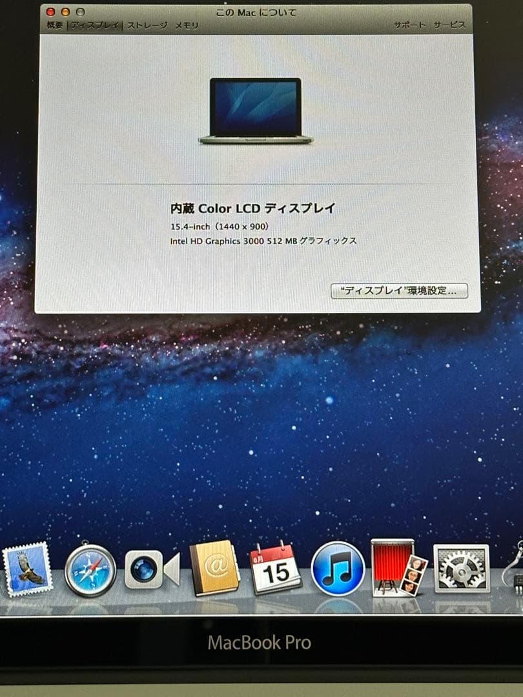Open Mail using its stamp icon
The height and width of the screenshot is (697, 523).
pos(26,571)
